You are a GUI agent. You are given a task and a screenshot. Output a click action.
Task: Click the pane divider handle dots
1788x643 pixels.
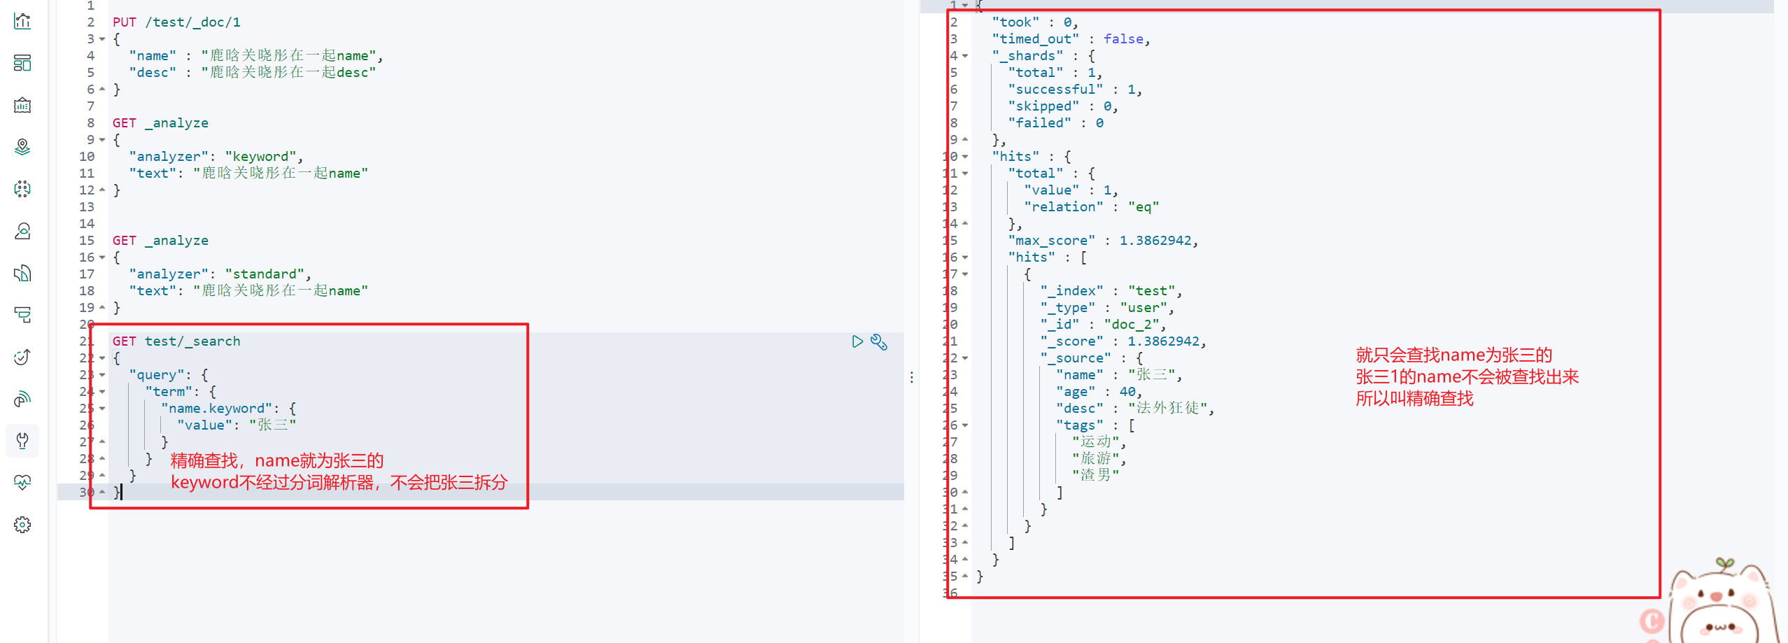tap(911, 377)
